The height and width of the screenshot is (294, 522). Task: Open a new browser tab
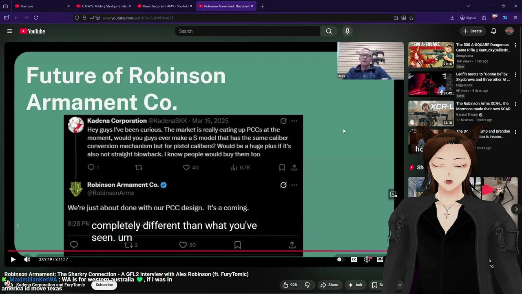point(262,6)
